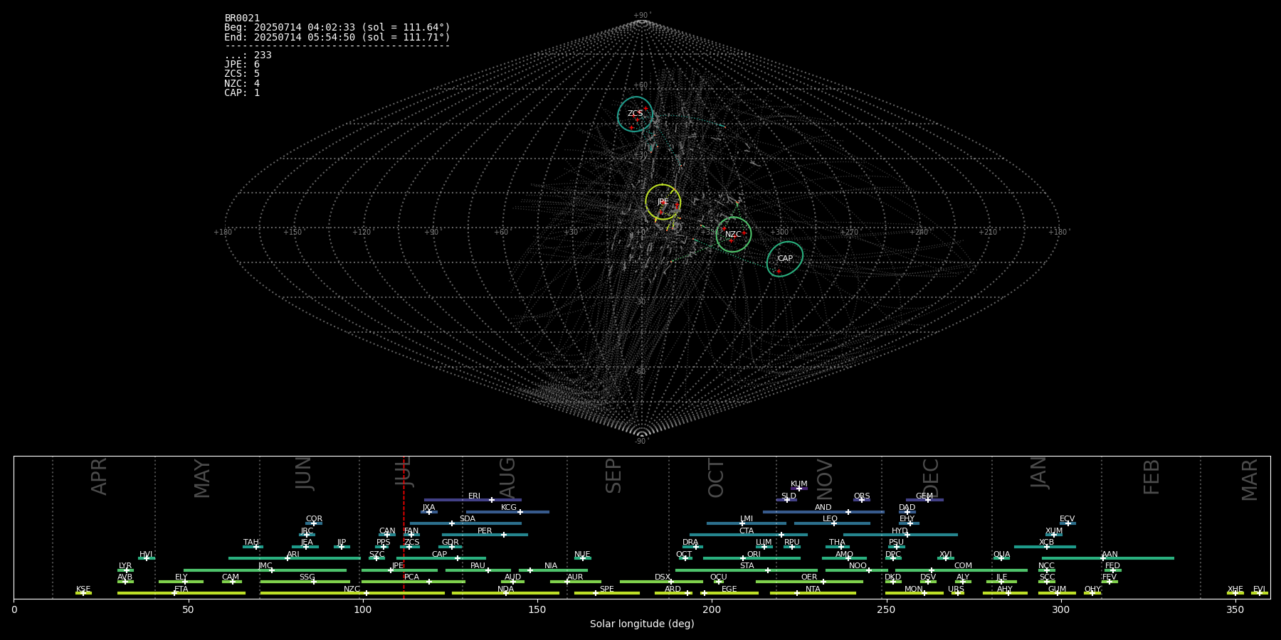Click the LEO shower label in timeline
1281x640 pixels.
pyautogui.click(x=831, y=519)
